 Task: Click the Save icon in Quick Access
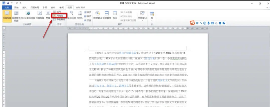coord(8,3)
